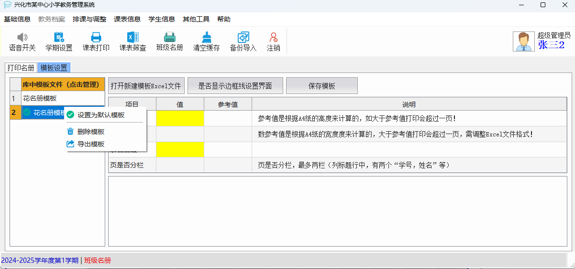
Task: Toggle 是否显示边框线设置界面 button
Action: (x=235, y=86)
